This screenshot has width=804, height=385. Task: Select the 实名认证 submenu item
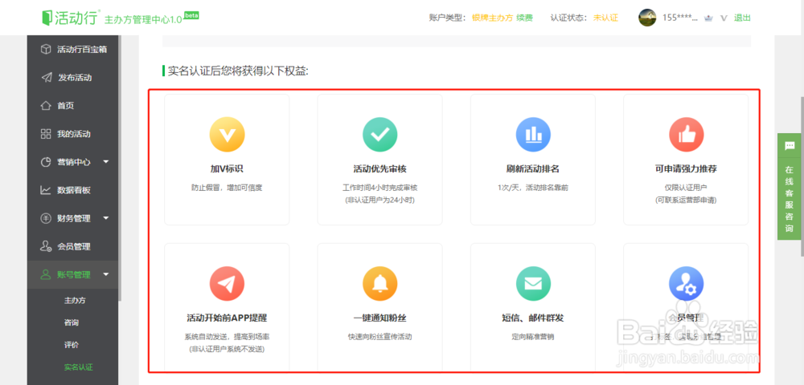[78, 367]
